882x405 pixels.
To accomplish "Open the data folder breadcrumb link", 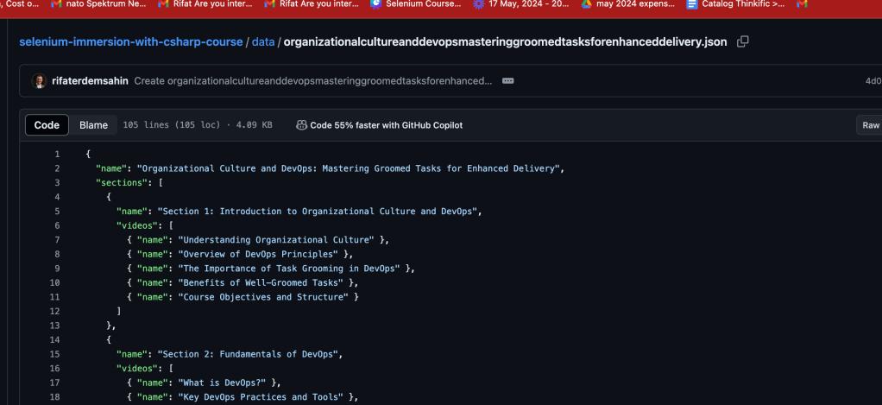I will 263,42.
